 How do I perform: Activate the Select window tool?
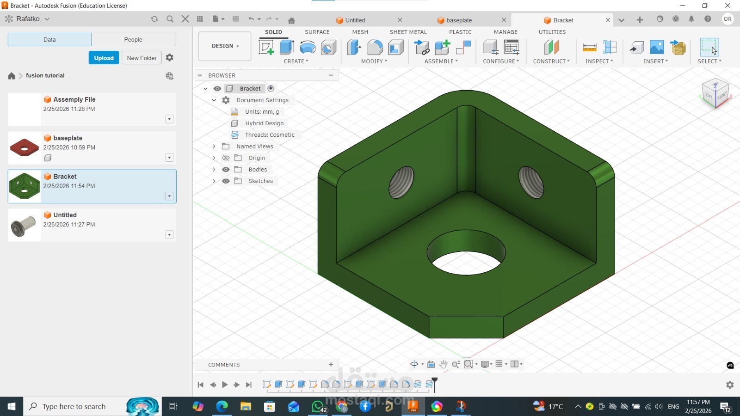tap(709, 47)
